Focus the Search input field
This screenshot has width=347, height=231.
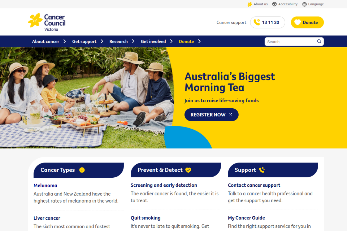[291, 41]
